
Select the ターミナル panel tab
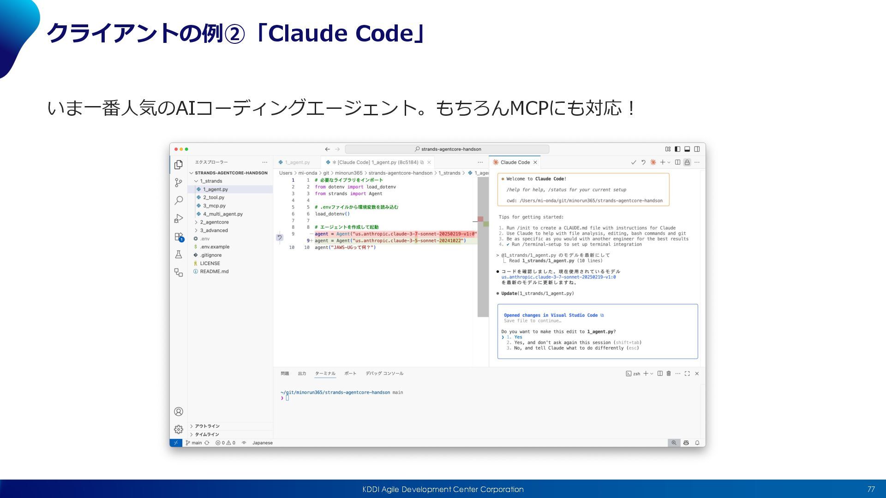[325, 373]
